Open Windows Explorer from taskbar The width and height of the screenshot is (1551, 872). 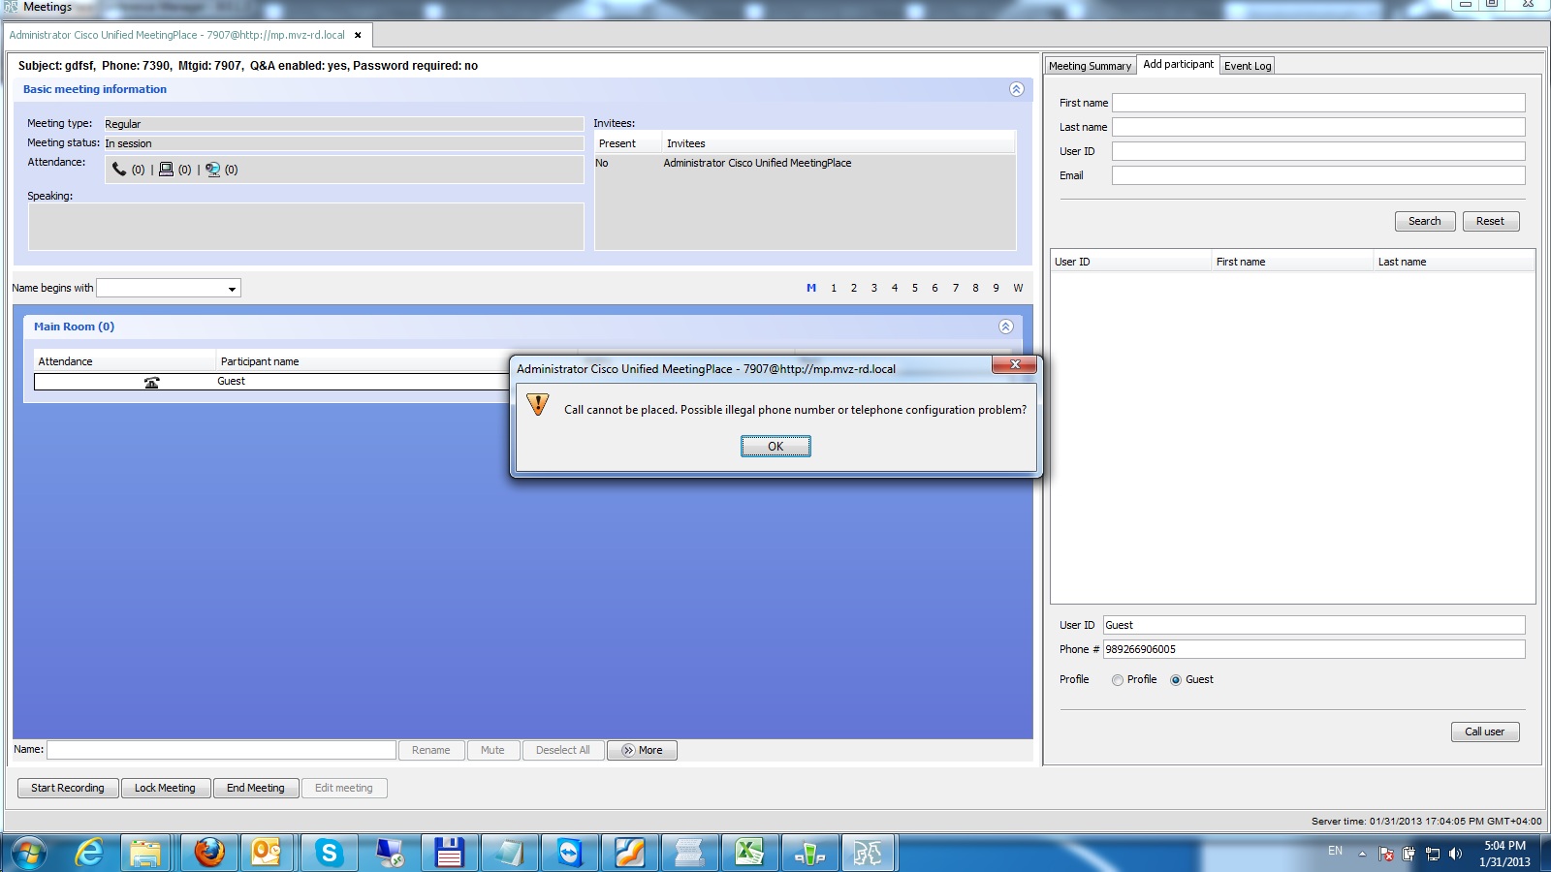coord(145,854)
